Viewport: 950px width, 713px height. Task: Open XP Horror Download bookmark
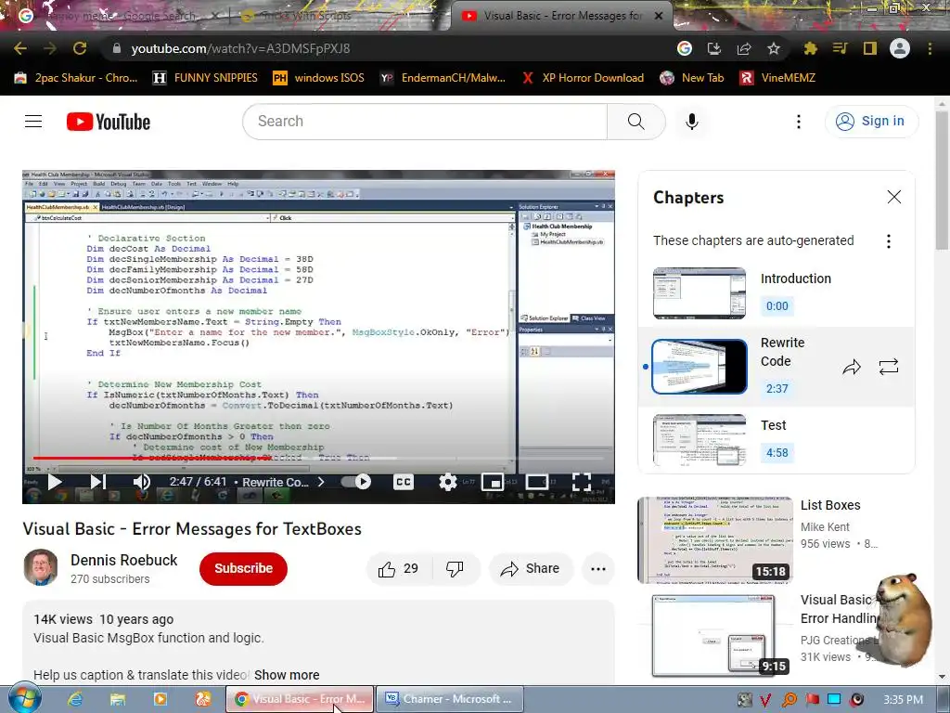click(583, 78)
